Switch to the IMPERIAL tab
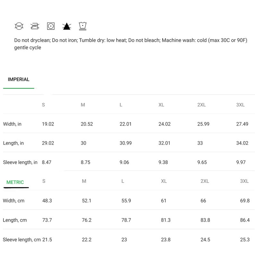Viewport: 255px width, 255px height. [x=19, y=79]
